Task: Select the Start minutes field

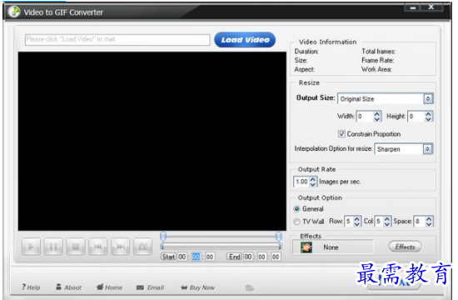Action: [196, 257]
